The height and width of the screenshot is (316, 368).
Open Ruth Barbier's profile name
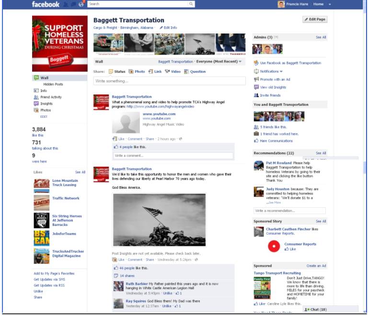(x=137, y=283)
